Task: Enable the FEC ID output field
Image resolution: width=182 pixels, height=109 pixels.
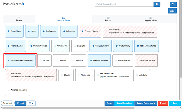Action: pyautogui.click(x=44, y=61)
